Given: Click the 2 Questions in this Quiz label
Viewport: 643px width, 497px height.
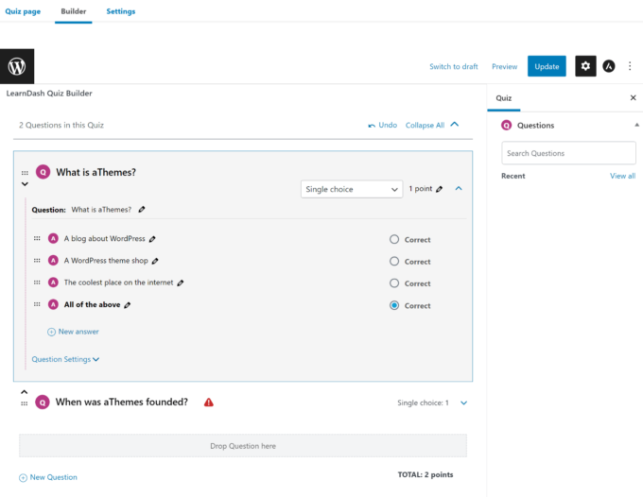Looking at the screenshot, I should tap(61, 125).
